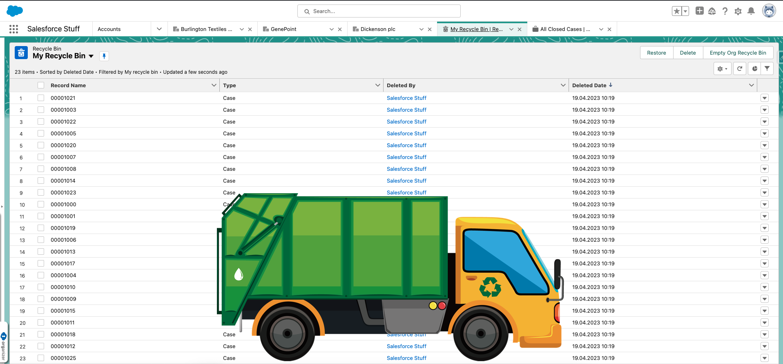
Task: Check the box for record 00001003
Action: pyautogui.click(x=41, y=110)
